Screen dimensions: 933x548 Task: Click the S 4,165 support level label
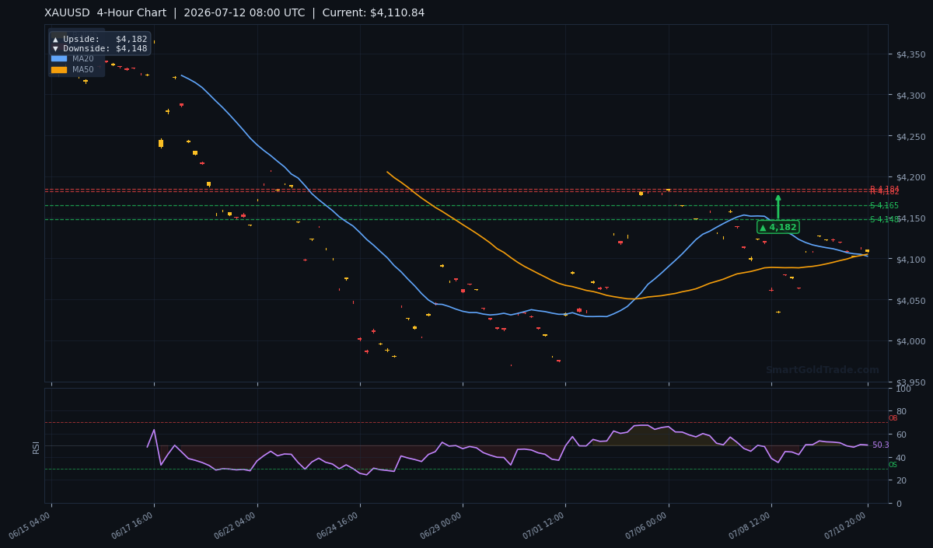pos(884,205)
